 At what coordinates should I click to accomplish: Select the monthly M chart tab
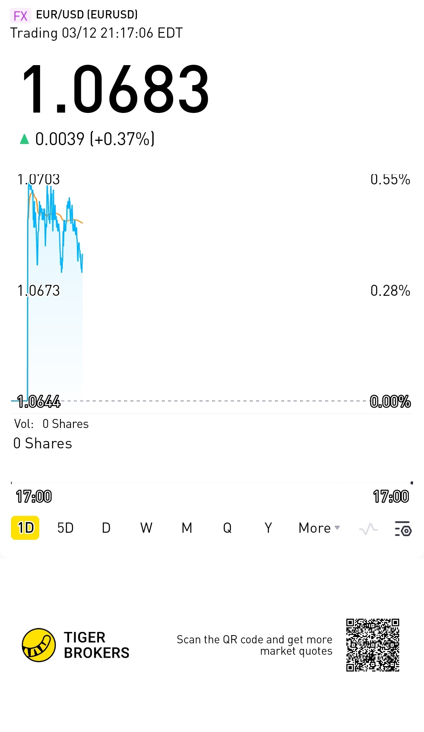click(x=187, y=528)
